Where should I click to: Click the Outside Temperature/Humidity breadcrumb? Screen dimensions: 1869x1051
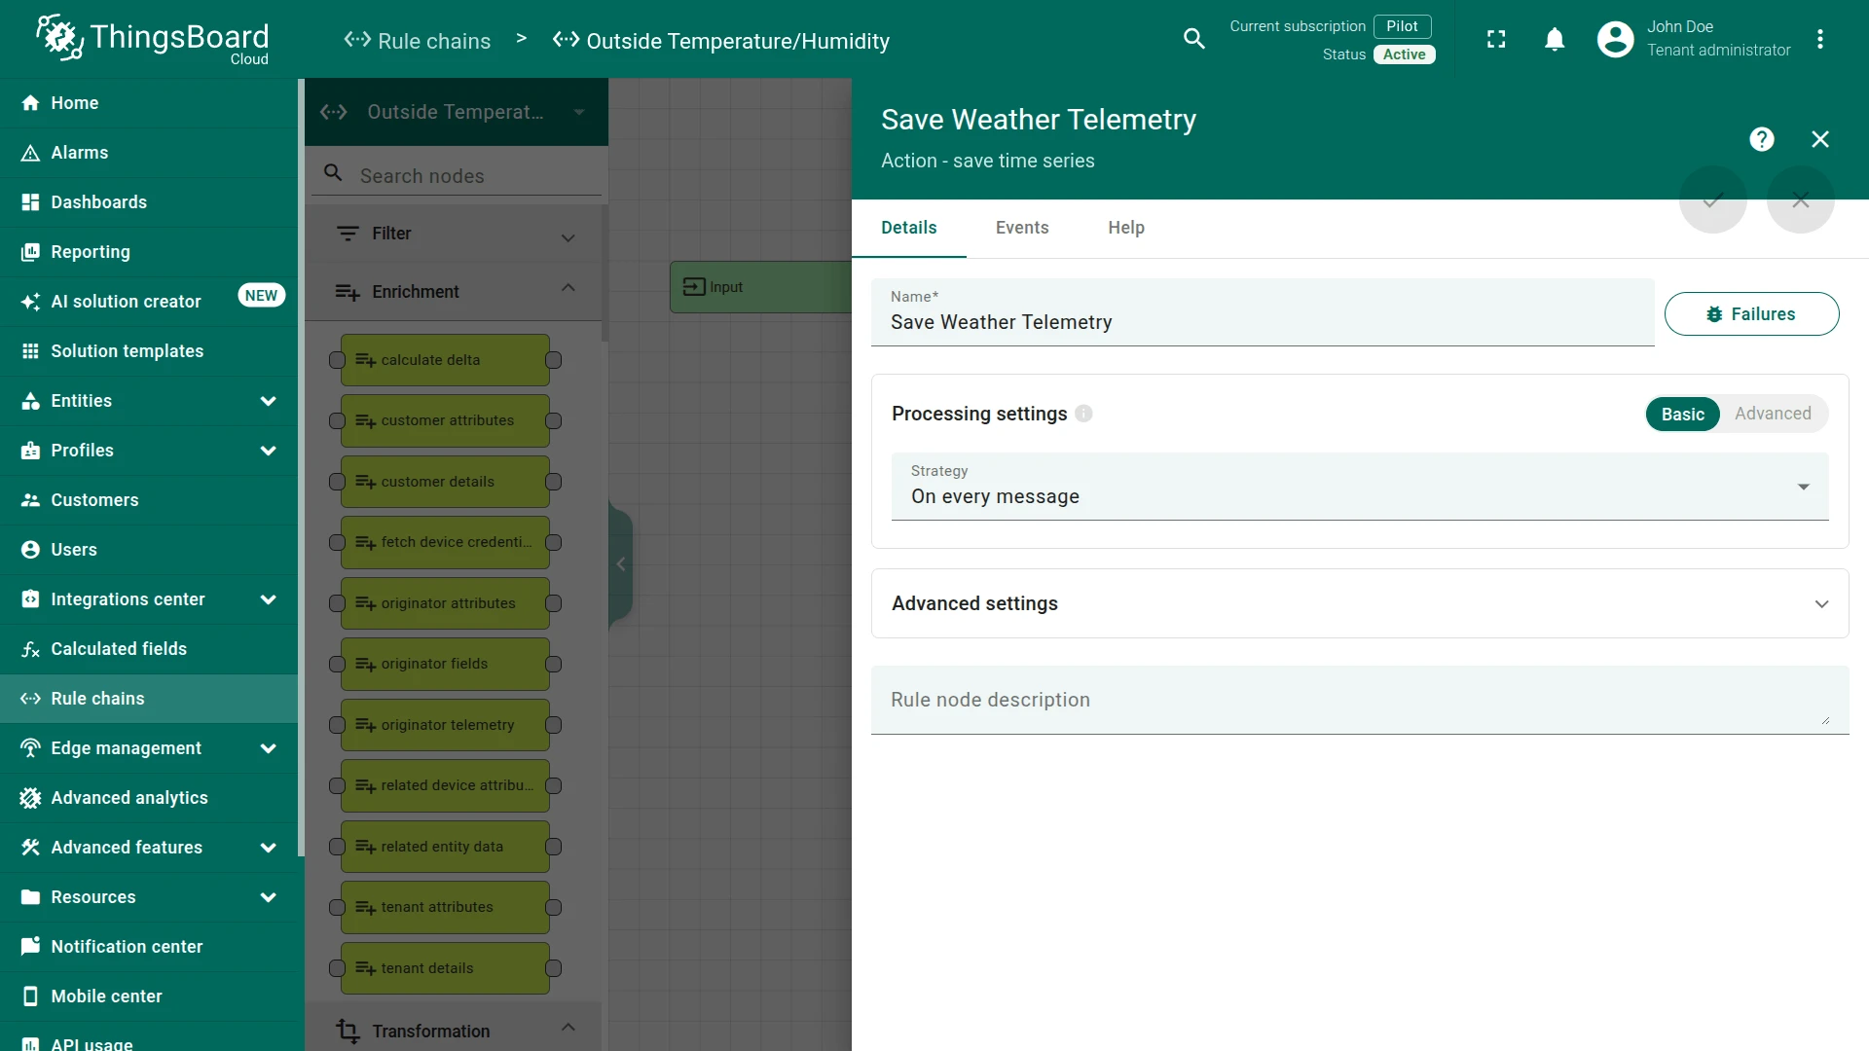coord(721,41)
